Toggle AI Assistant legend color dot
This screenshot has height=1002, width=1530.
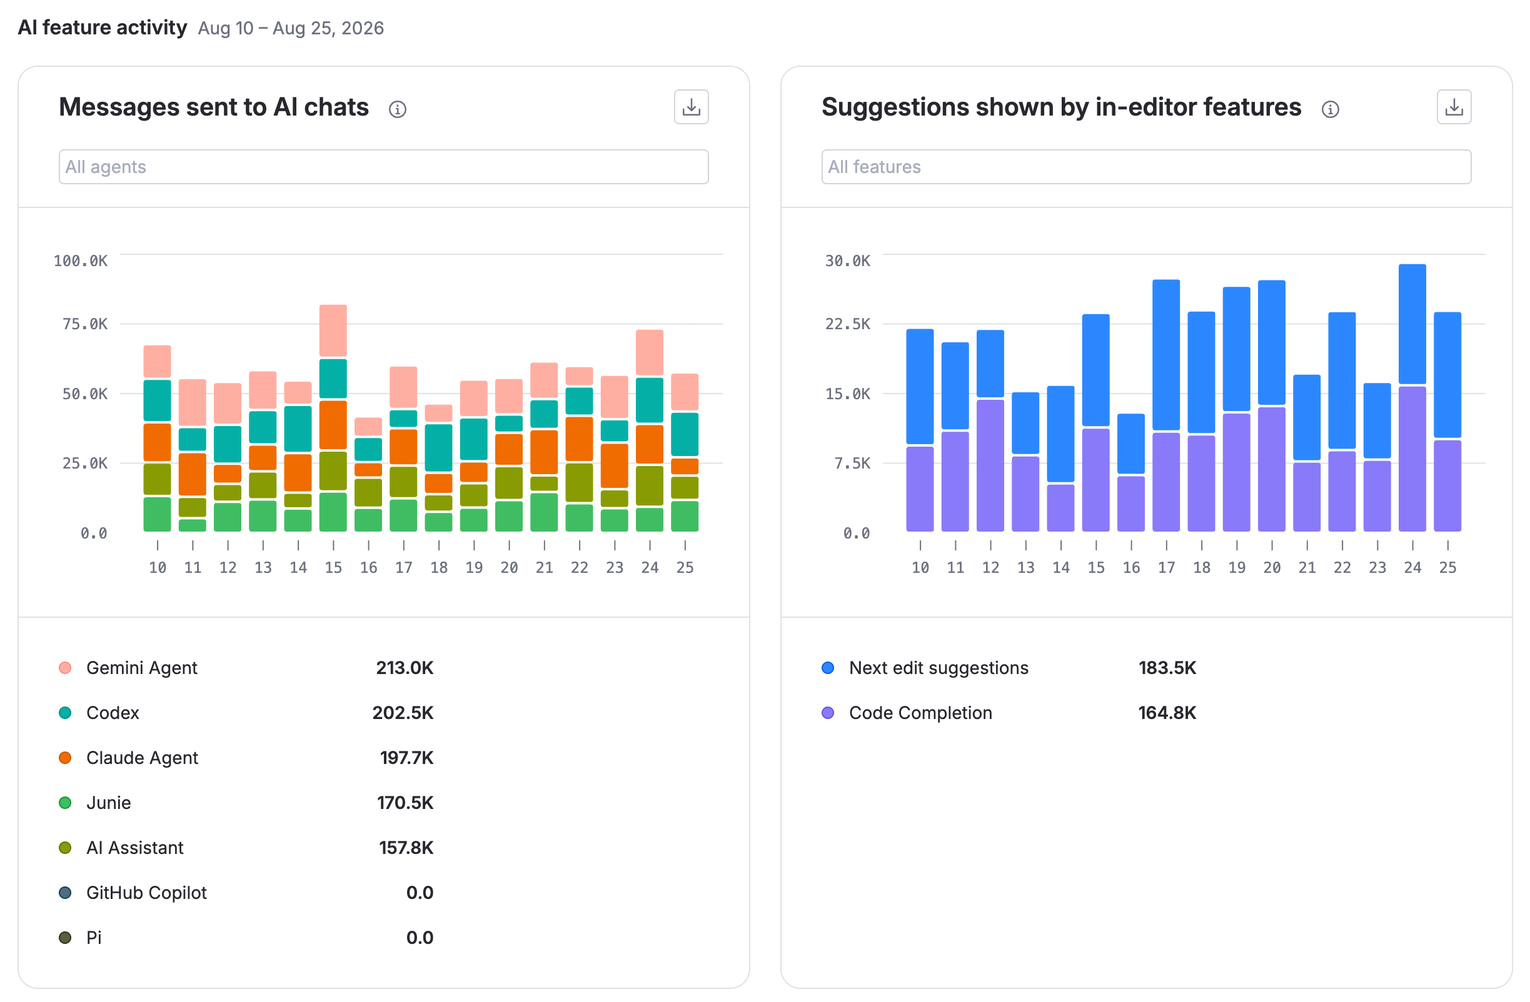point(65,848)
